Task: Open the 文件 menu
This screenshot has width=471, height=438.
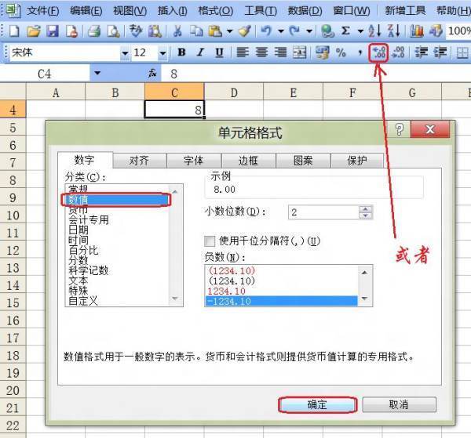Action: (42, 11)
